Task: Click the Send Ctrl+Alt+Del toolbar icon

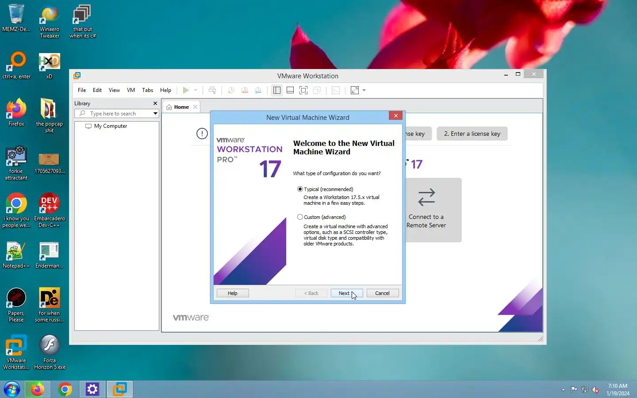Action: 212,90
